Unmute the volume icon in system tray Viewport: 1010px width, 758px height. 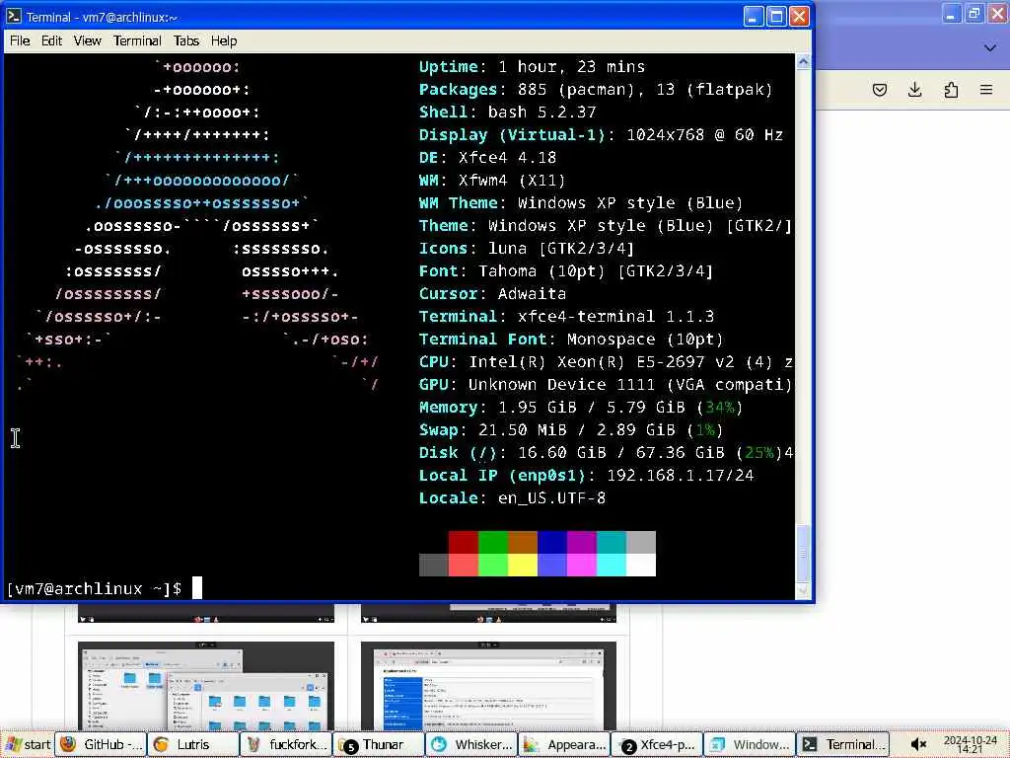[x=918, y=744]
